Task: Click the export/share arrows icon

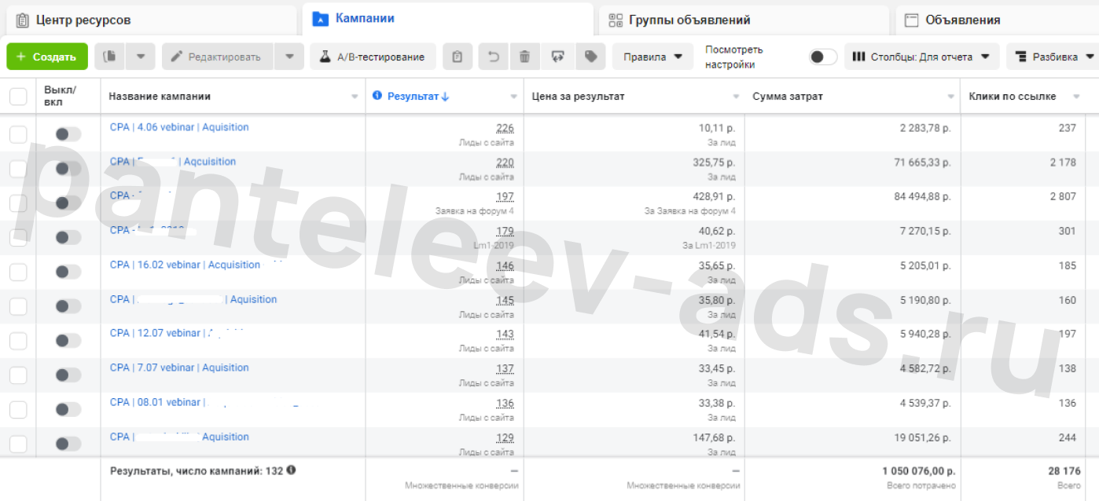Action: [x=558, y=57]
